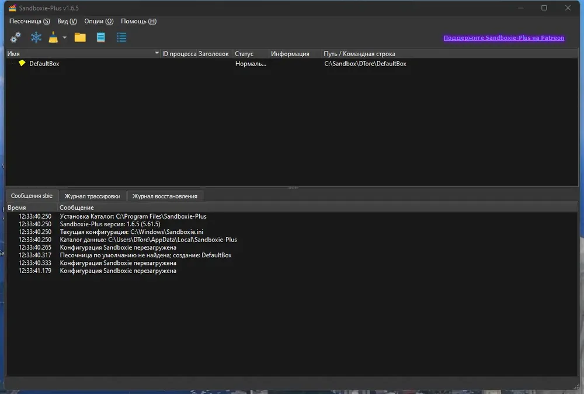This screenshot has height=394, width=584.
Task: Click the panel splitter handle dots
Action: click(293, 188)
